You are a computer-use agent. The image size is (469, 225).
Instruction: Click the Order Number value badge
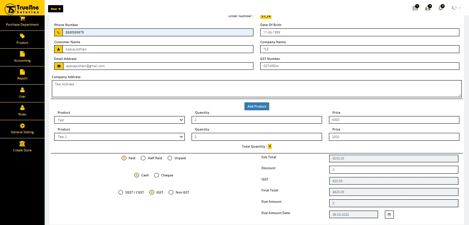coord(266,16)
